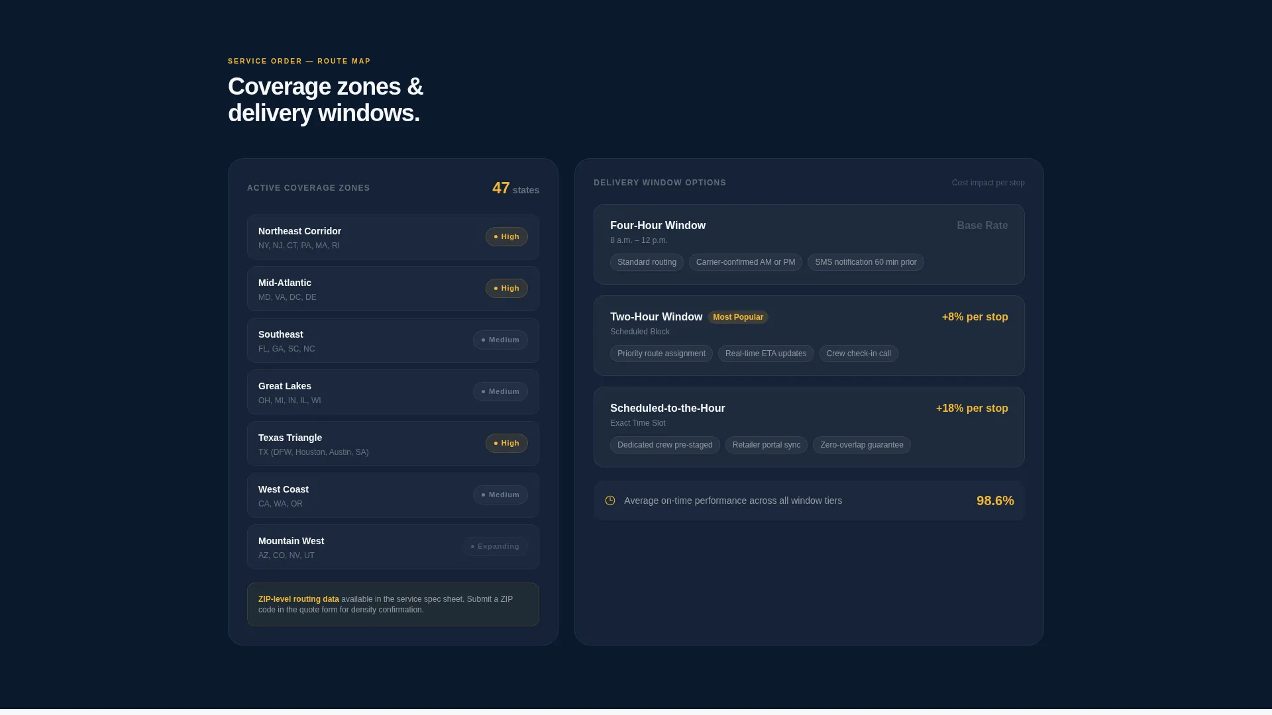Click the SMS notification 60 min prior tag
Image resolution: width=1272 pixels, height=715 pixels.
coord(865,262)
